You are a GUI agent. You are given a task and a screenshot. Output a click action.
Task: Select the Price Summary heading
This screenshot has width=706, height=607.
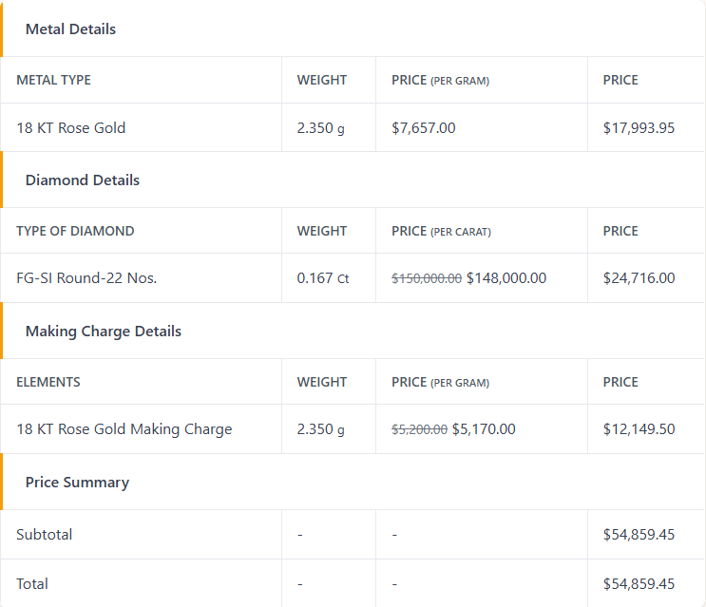point(77,483)
